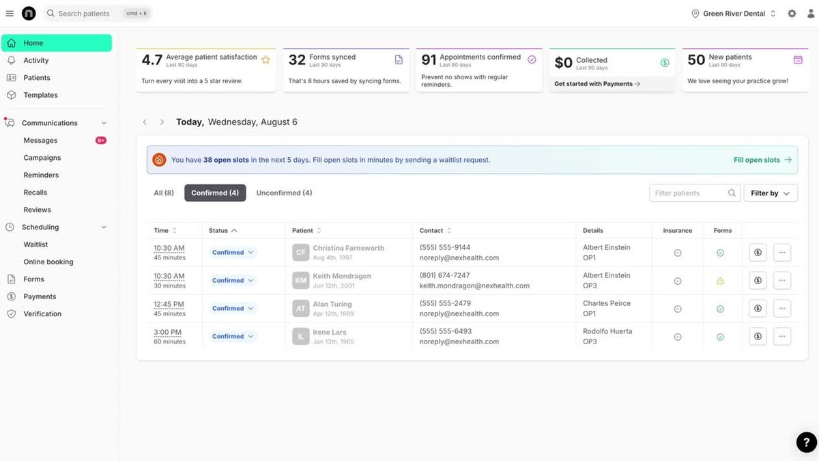Go to the next day arrow

(162, 122)
